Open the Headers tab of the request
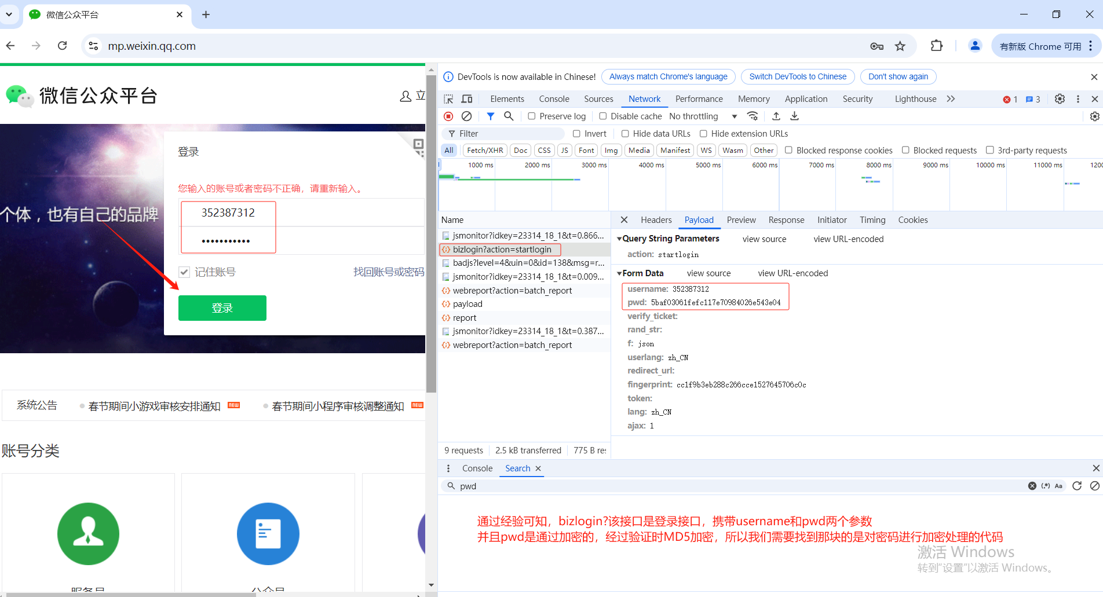1103x597 pixels. point(656,220)
